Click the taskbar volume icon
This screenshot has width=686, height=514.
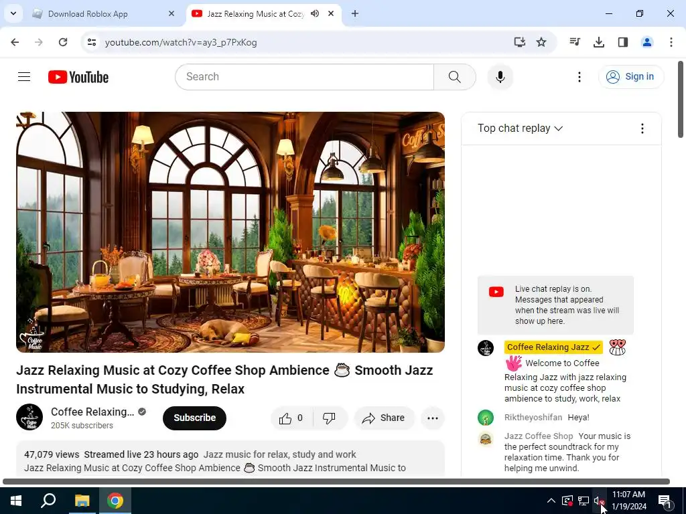pos(598,501)
